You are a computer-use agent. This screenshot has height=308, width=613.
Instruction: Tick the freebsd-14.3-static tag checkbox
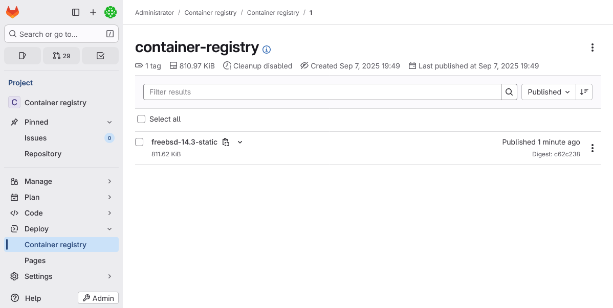click(139, 142)
